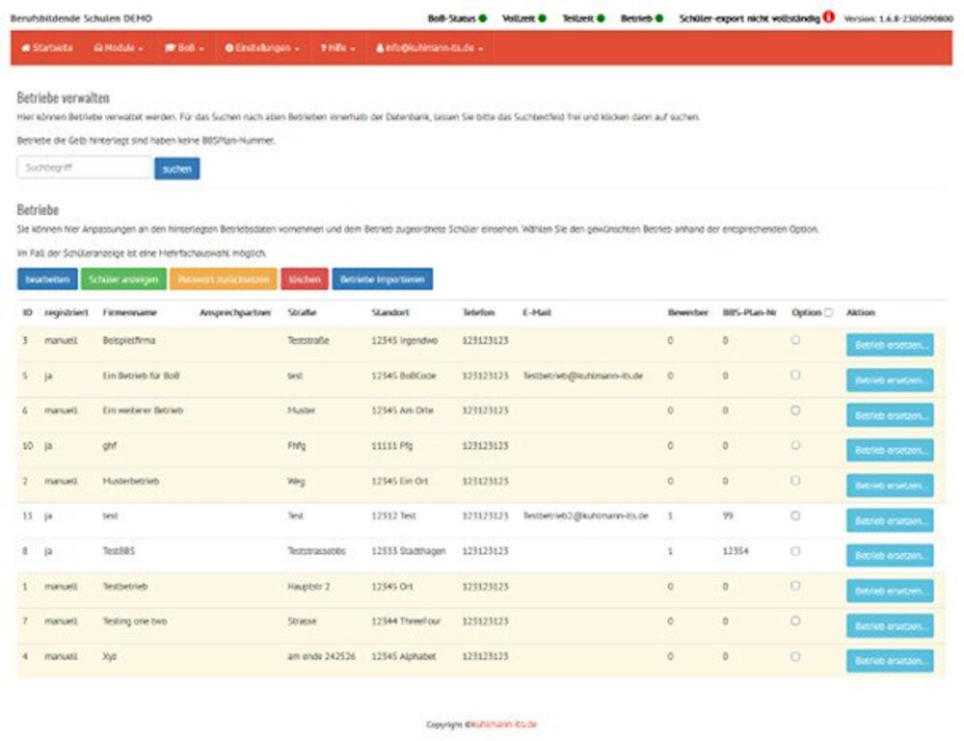The width and height of the screenshot is (964, 741).
Task: Open the Hilfe menu
Action: [338, 48]
